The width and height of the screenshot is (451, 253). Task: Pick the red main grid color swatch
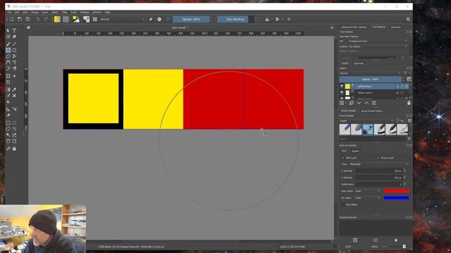pyautogui.click(x=396, y=191)
